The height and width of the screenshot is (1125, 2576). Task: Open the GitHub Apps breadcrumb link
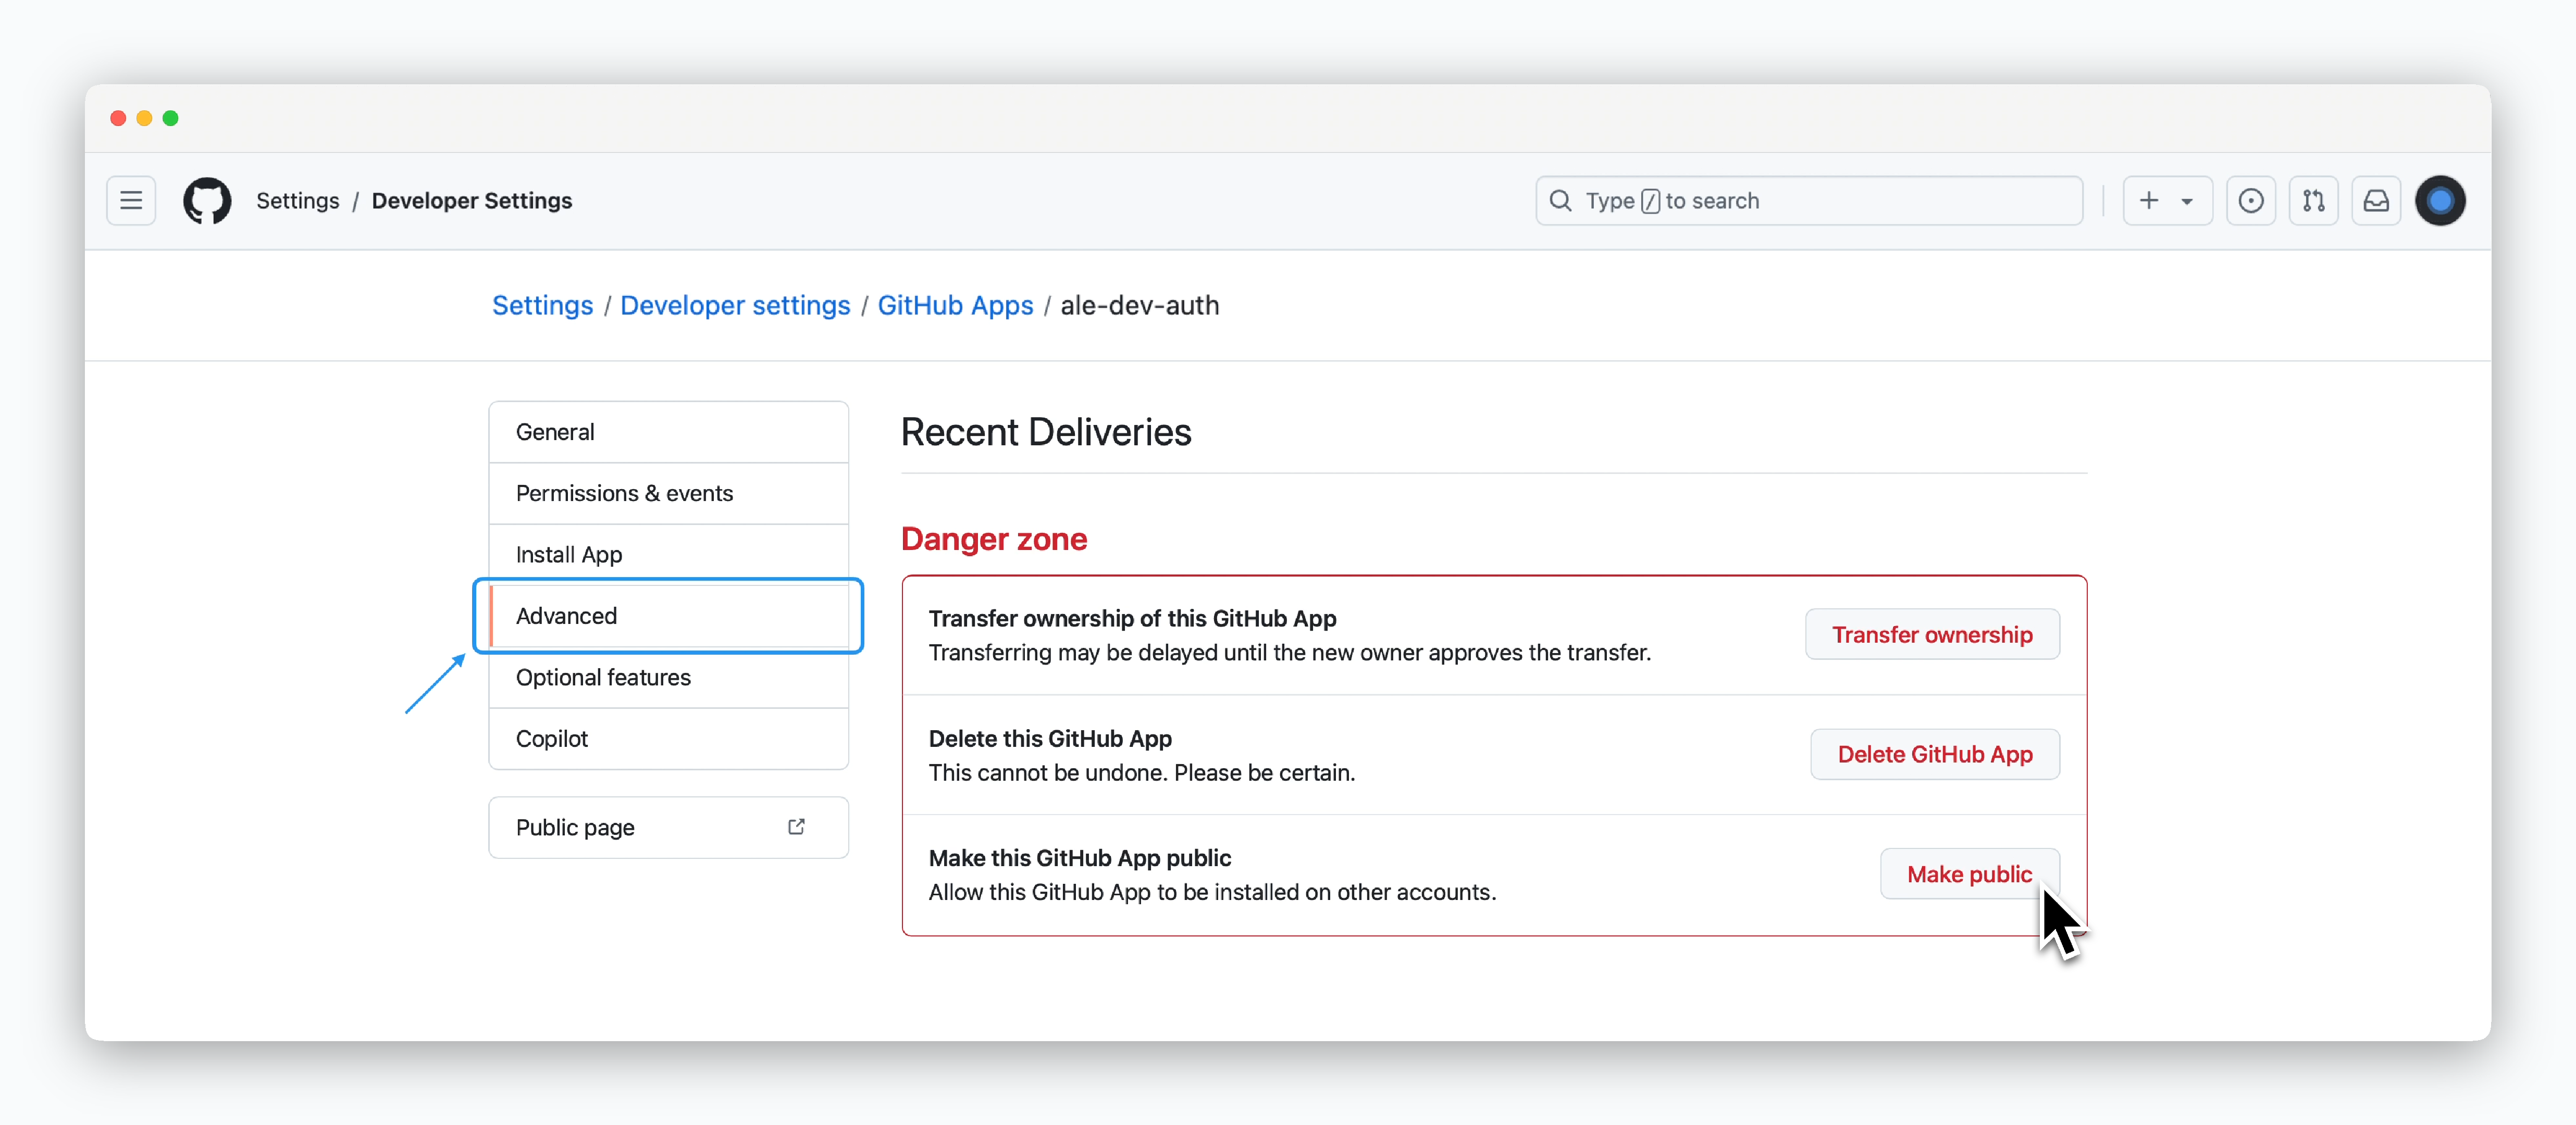pos(955,305)
